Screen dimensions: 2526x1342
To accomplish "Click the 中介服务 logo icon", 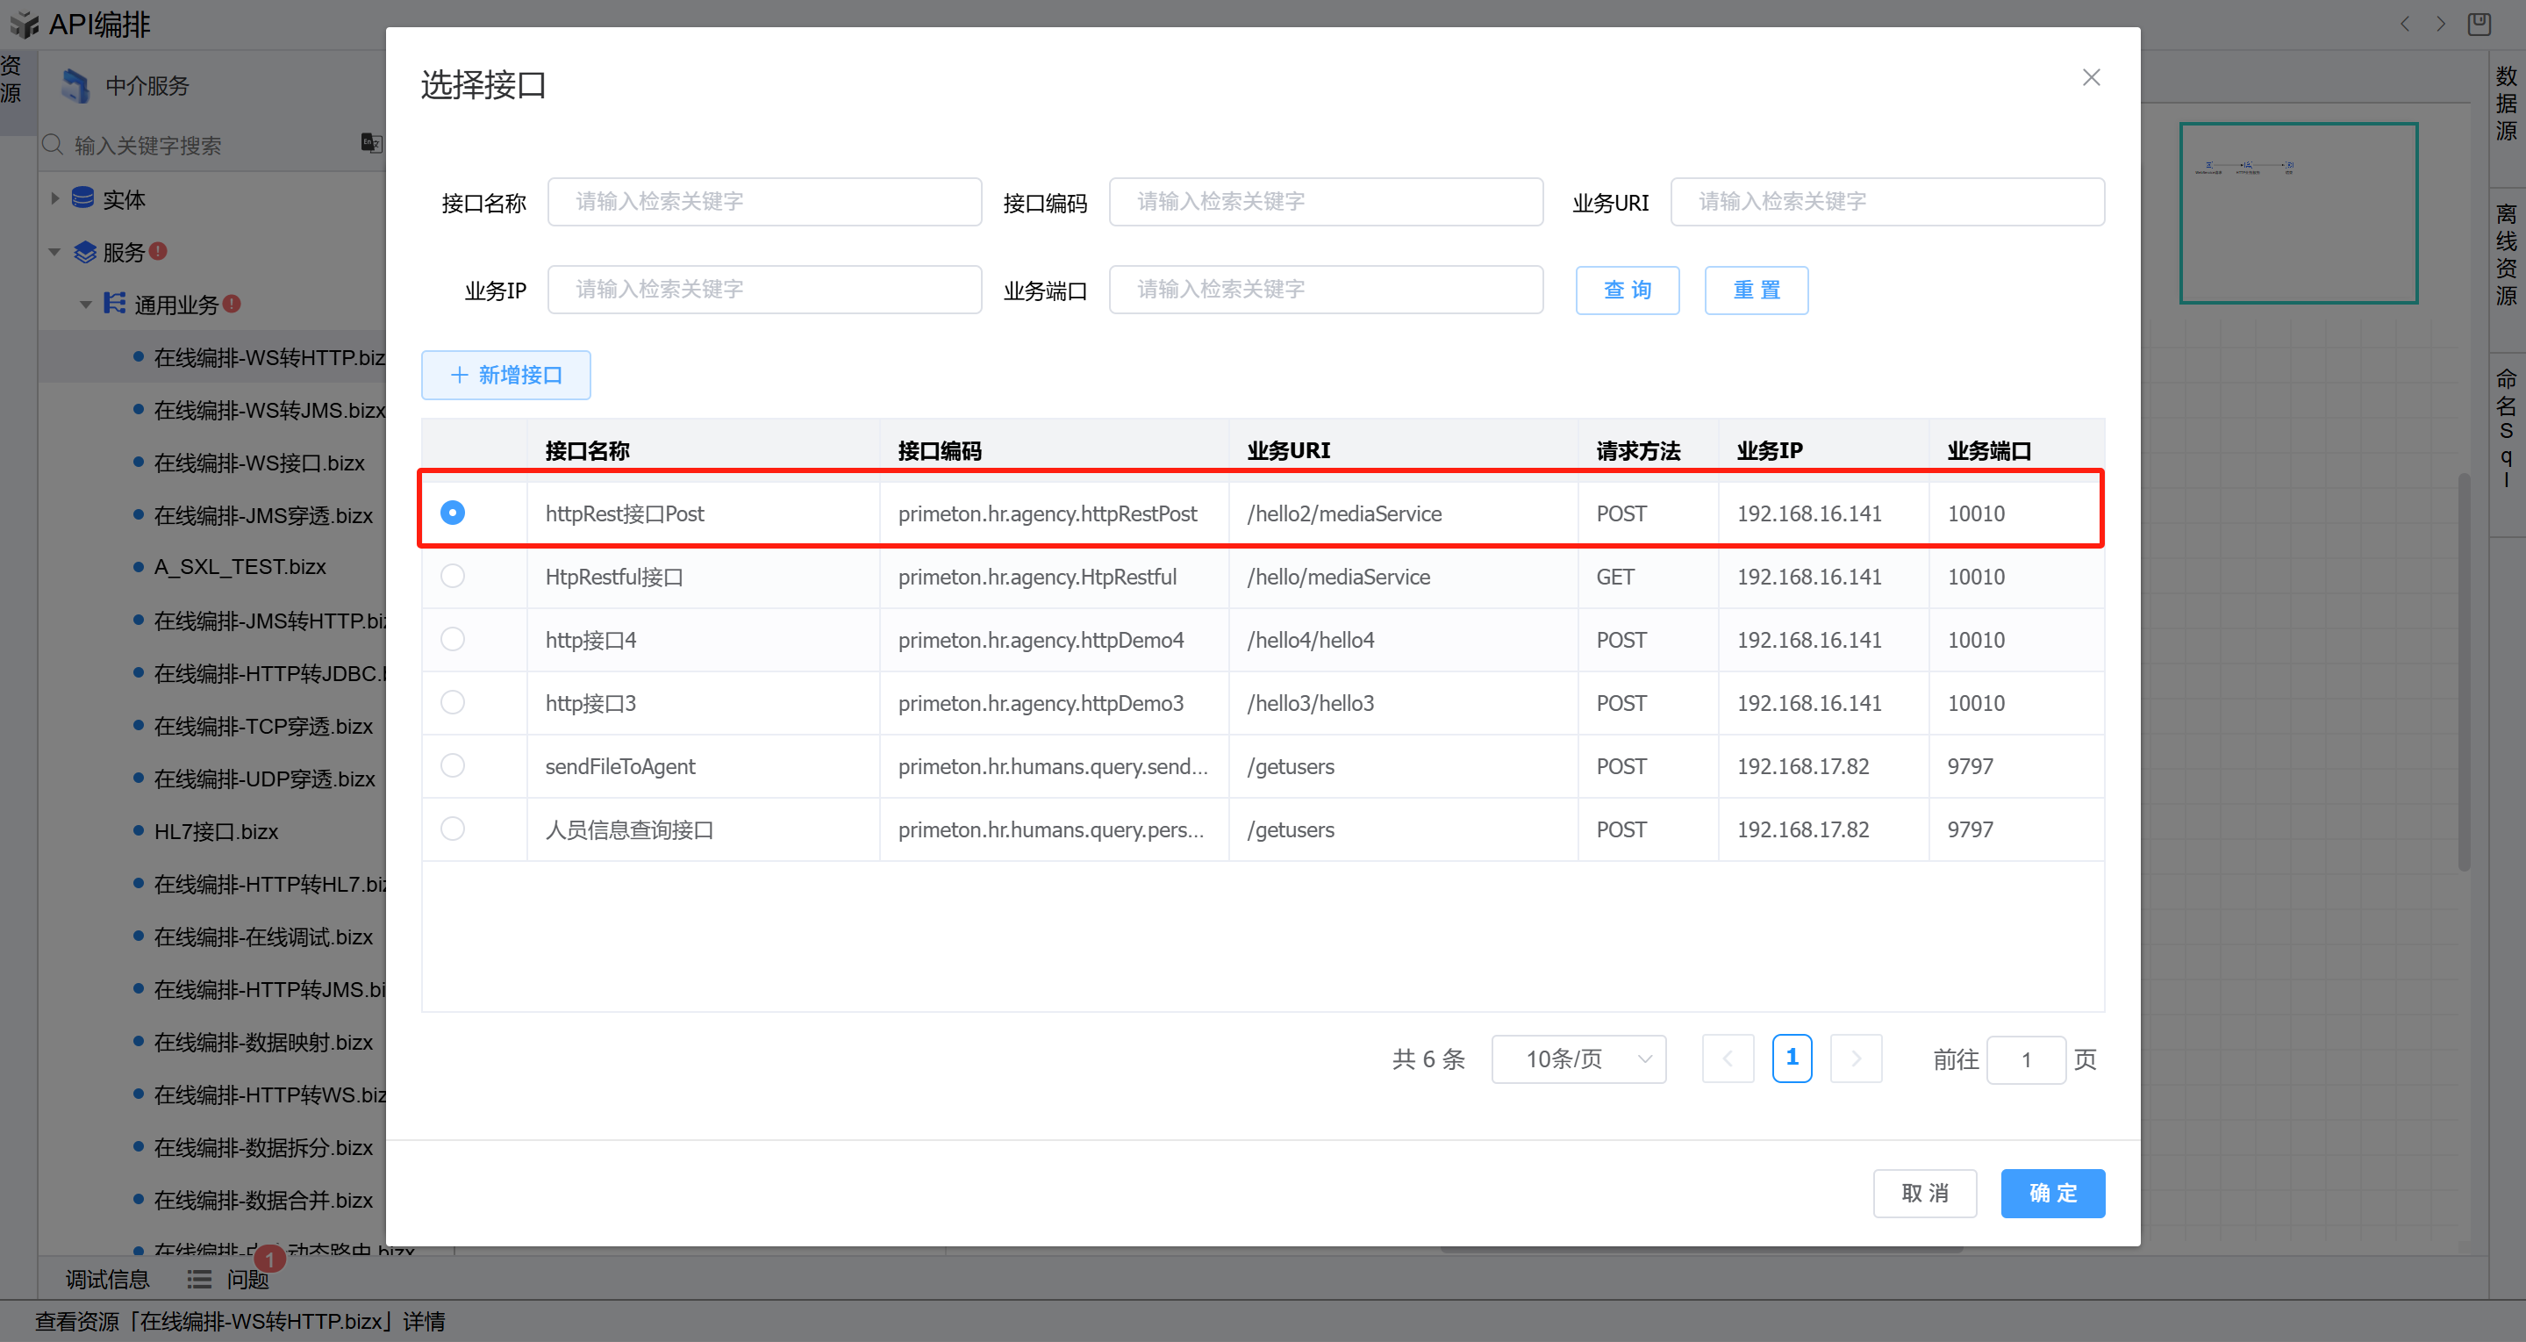I will pos(75,86).
